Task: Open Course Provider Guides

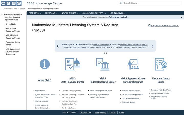Action: tap(131, 98)
